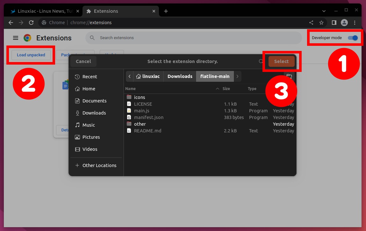Click the Downloads breadcrumb
Screen dimensions: 366x231
180,76
